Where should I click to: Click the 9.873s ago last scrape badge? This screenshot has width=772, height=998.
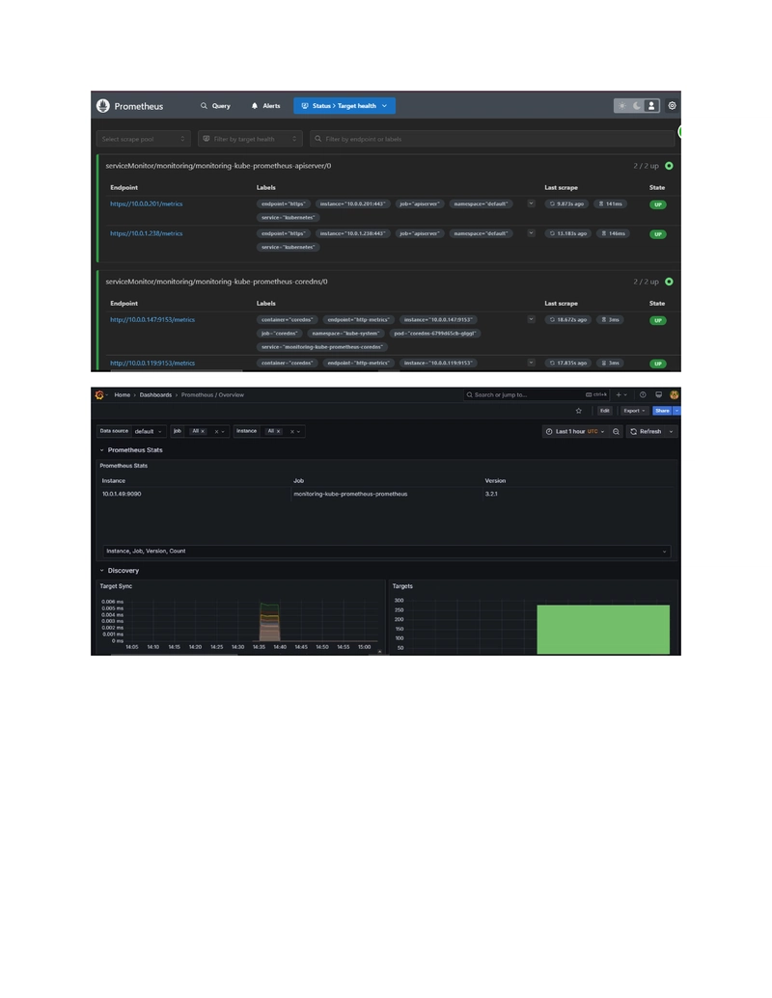[x=566, y=203]
